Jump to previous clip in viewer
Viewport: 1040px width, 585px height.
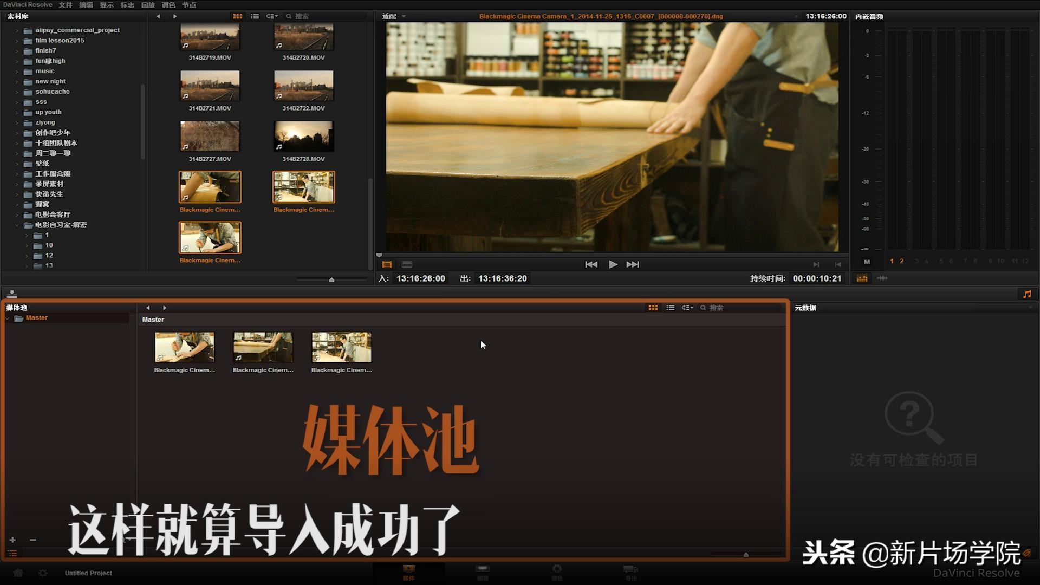pos(591,264)
